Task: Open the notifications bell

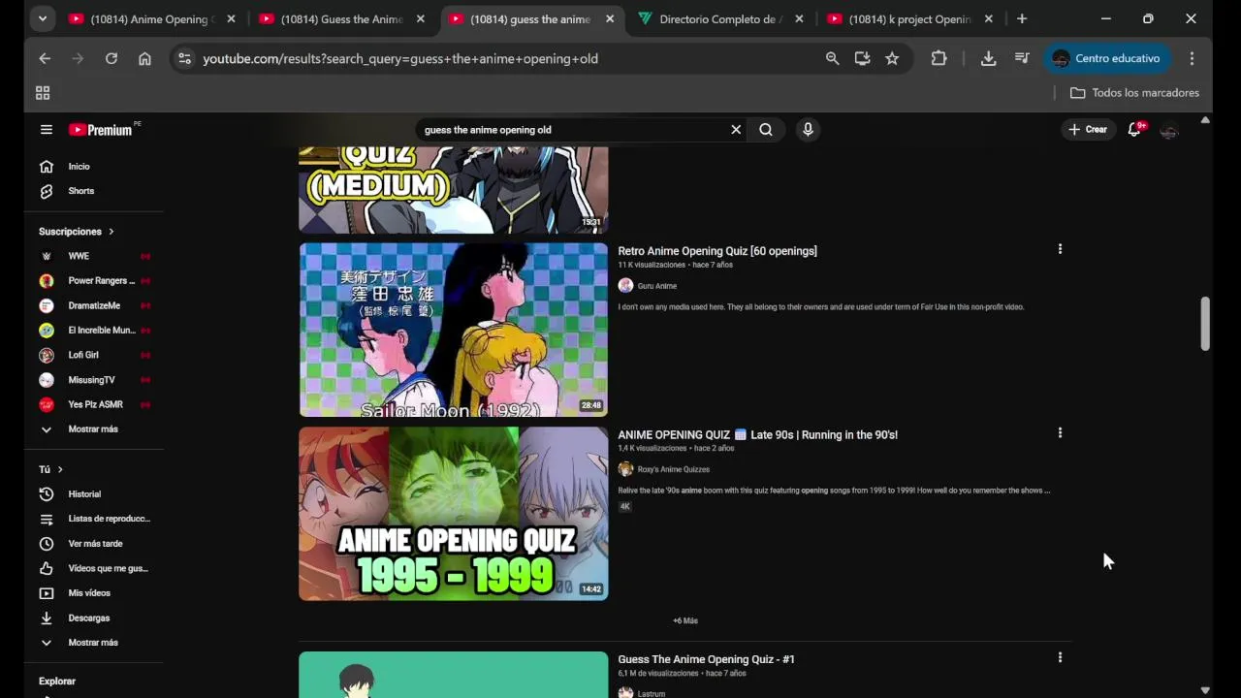Action: click(x=1134, y=129)
